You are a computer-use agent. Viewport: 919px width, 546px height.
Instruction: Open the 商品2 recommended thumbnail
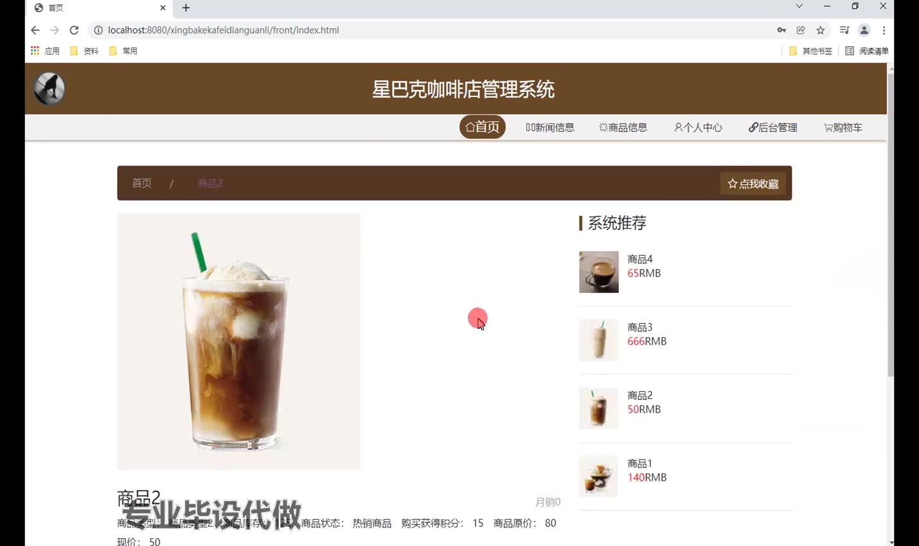click(x=599, y=408)
